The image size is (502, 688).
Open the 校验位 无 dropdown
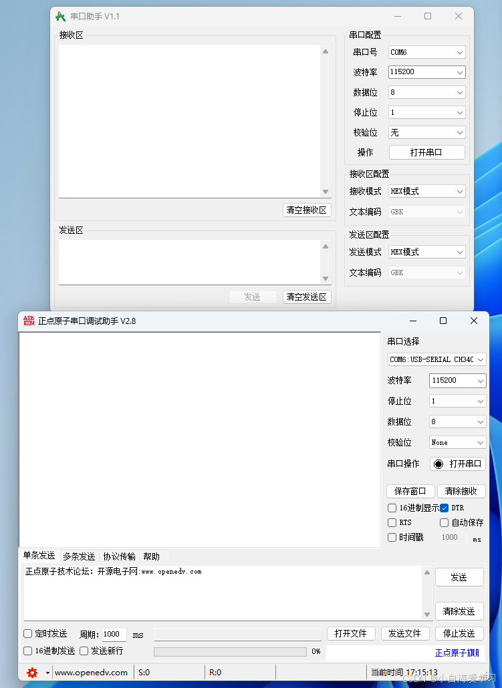[426, 132]
